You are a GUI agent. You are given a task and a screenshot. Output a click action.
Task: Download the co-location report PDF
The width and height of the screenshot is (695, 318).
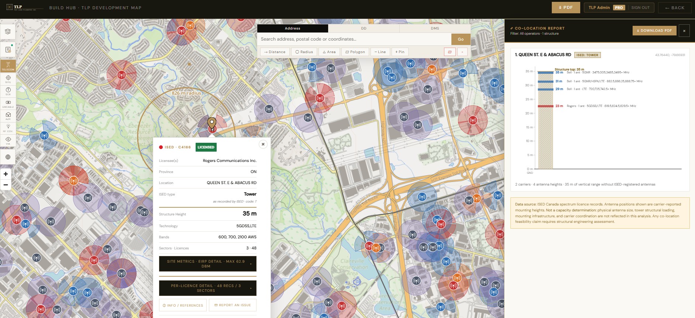654,31
